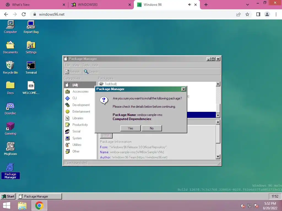Viewport: 282px width, 211px height.
Task: Launch the Terminal desktop icon
Action: [x=31, y=68]
